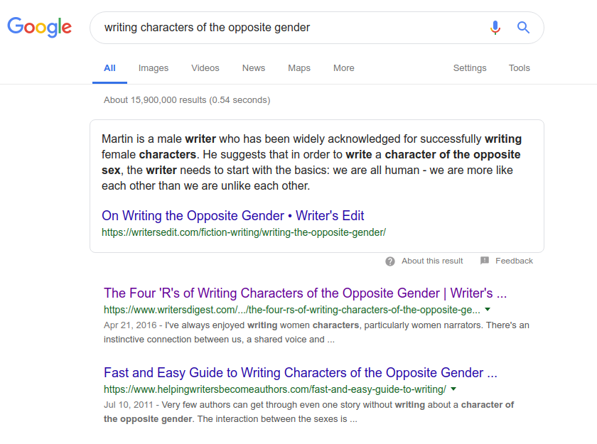This screenshot has width=597, height=444.
Task: Open 'On Writing the Opposite Gender' link
Action: pyautogui.click(x=232, y=215)
